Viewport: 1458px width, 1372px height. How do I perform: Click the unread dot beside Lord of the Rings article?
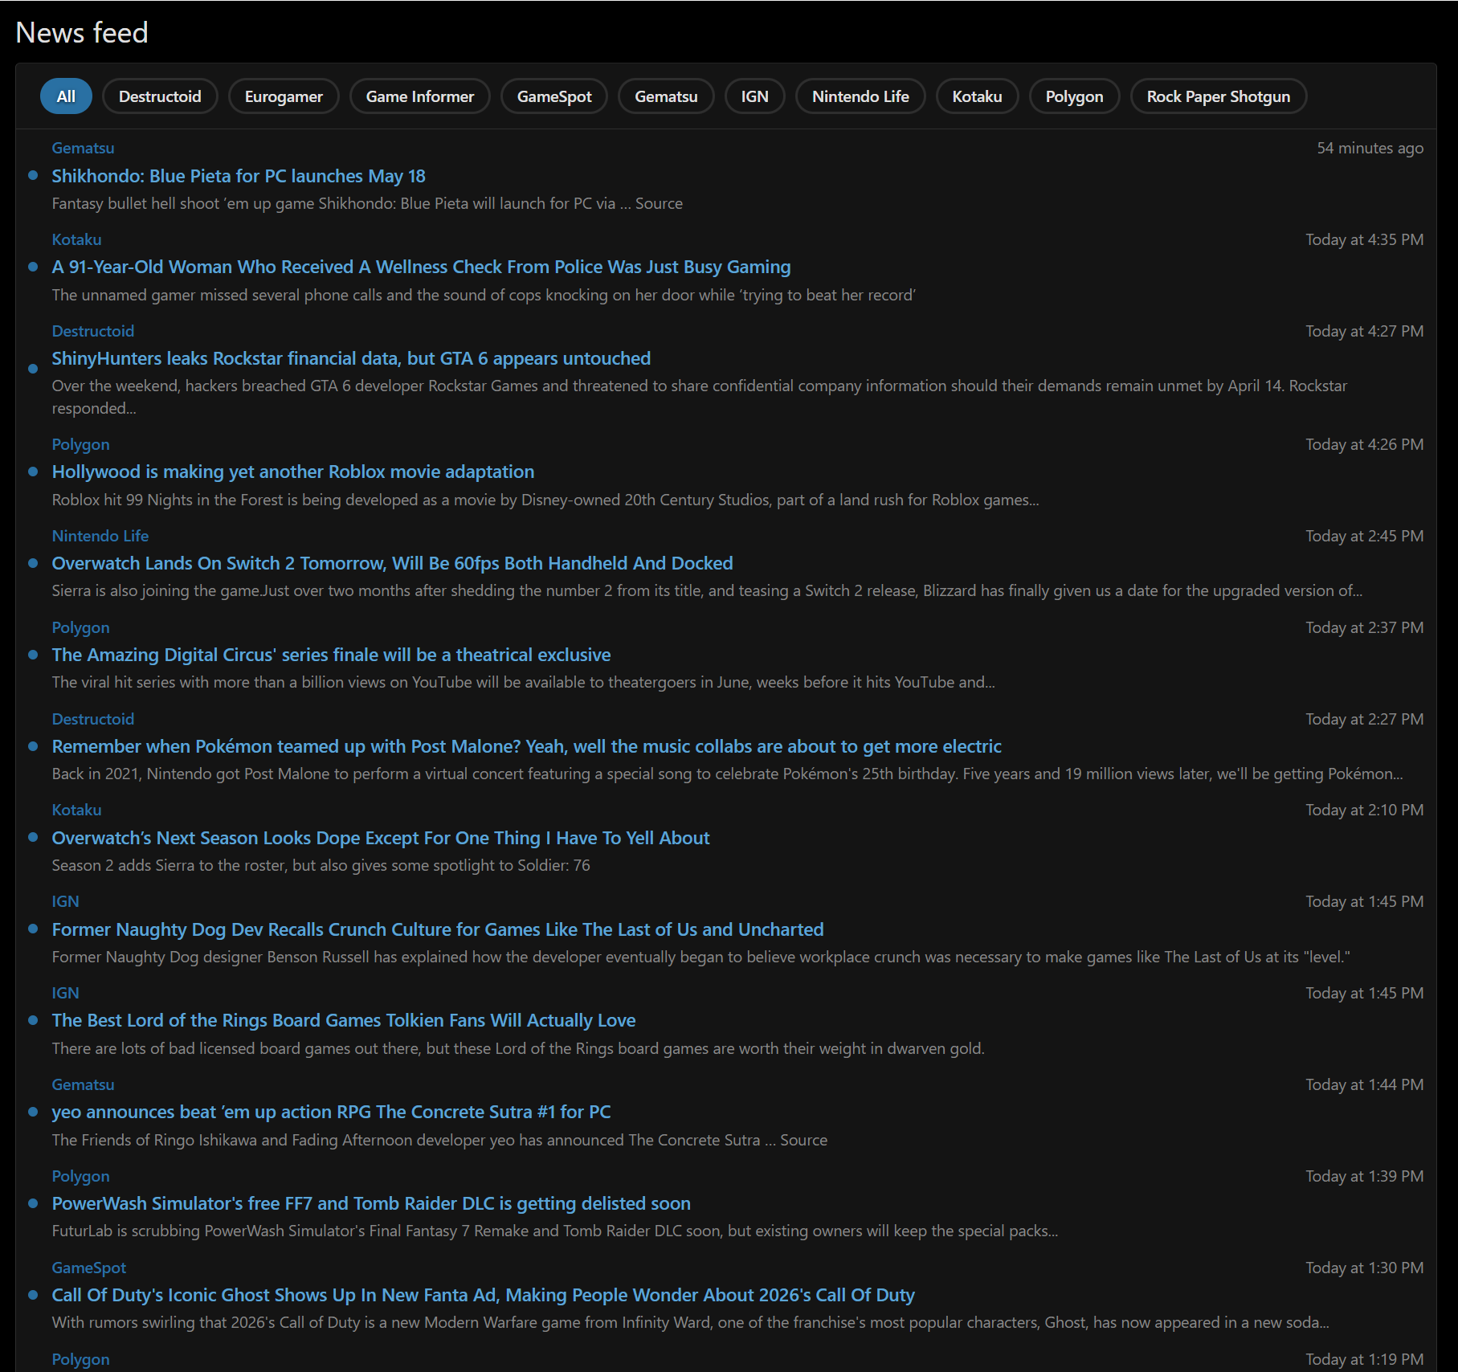pos(33,1020)
